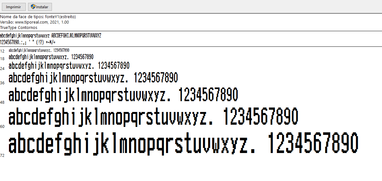Click the alphabet sample line with uppercase ABCDEFGHIJKLMNOPQRSTUVWXYZ
Screen dimensions: 382x181
coord(50,36)
